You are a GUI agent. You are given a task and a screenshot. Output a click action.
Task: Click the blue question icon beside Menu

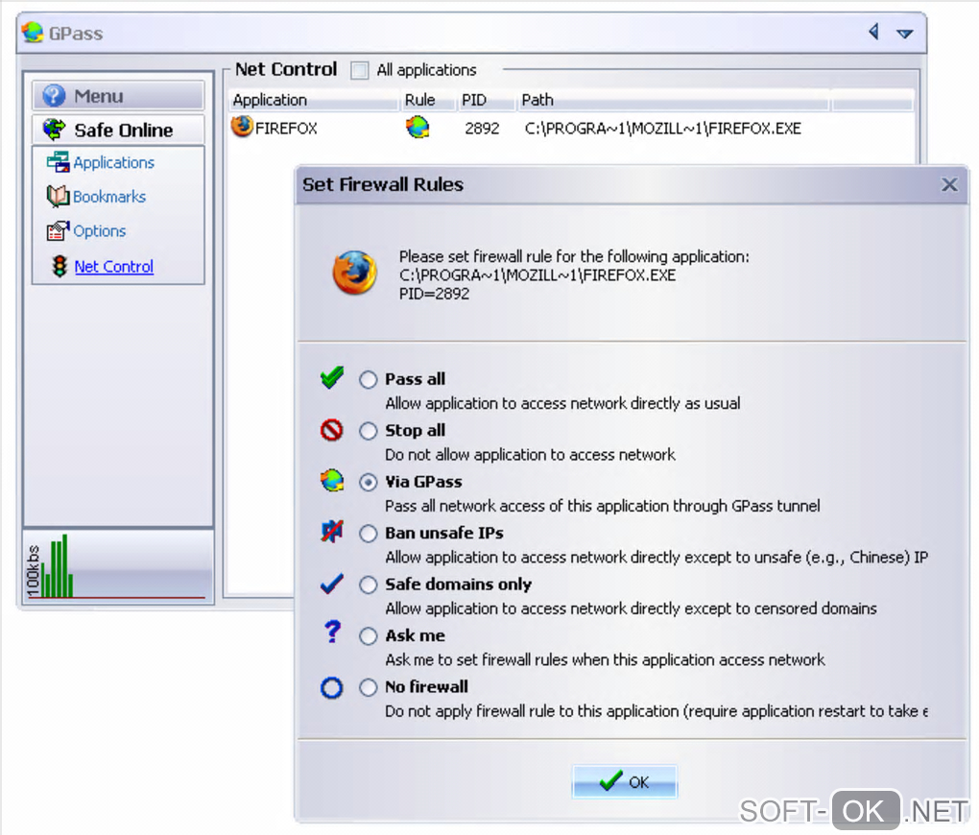[x=54, y=96]
